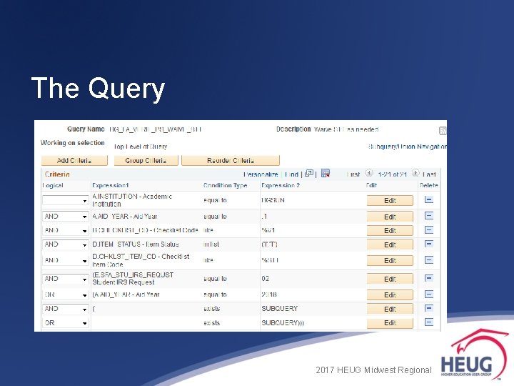Select the 'A.INSTITUTION - Academic Institution' text
Screen dimensions: 514x386
[x=132, y=200]
